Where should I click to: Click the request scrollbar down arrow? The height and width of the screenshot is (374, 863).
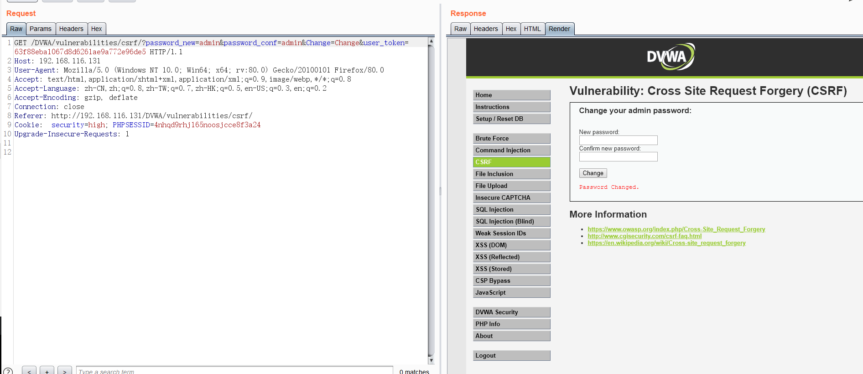431,360
